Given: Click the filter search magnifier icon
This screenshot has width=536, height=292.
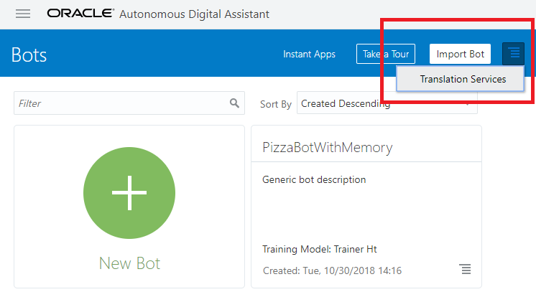Looking at the screenshot, I should (x=234, y=103).
